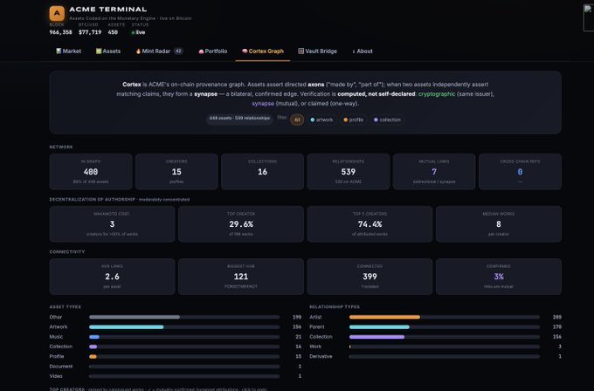Filter the graph by artwork
The height and width of the screenshot is (391, 594).
321,120
